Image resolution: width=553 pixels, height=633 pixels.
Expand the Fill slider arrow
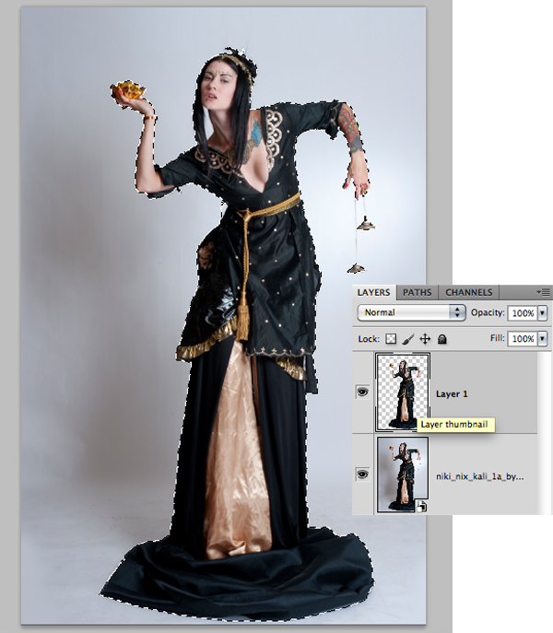(x=543, y=339)
